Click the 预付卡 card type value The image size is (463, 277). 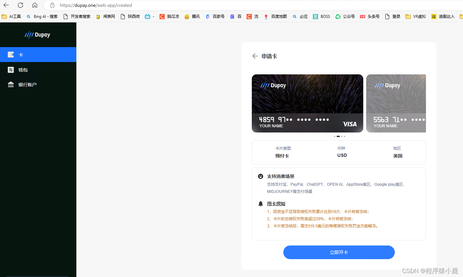coord(282,156)
